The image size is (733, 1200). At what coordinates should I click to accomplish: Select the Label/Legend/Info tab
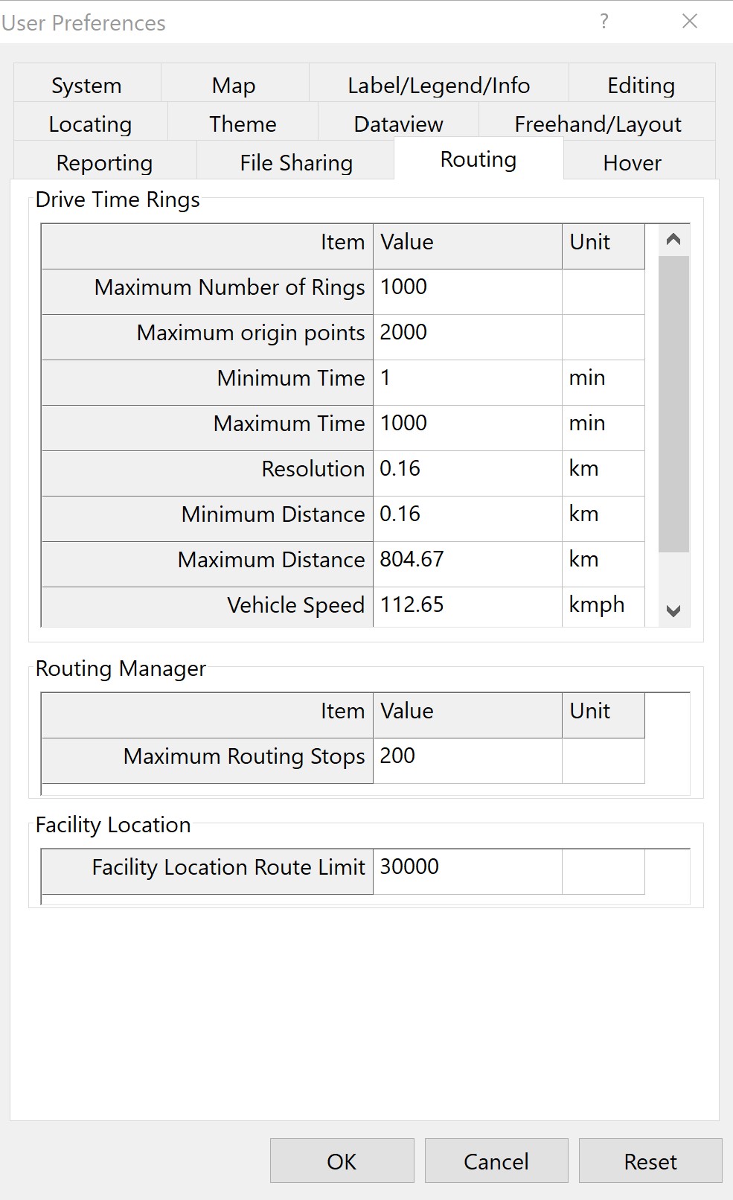(x=438, y=86)
